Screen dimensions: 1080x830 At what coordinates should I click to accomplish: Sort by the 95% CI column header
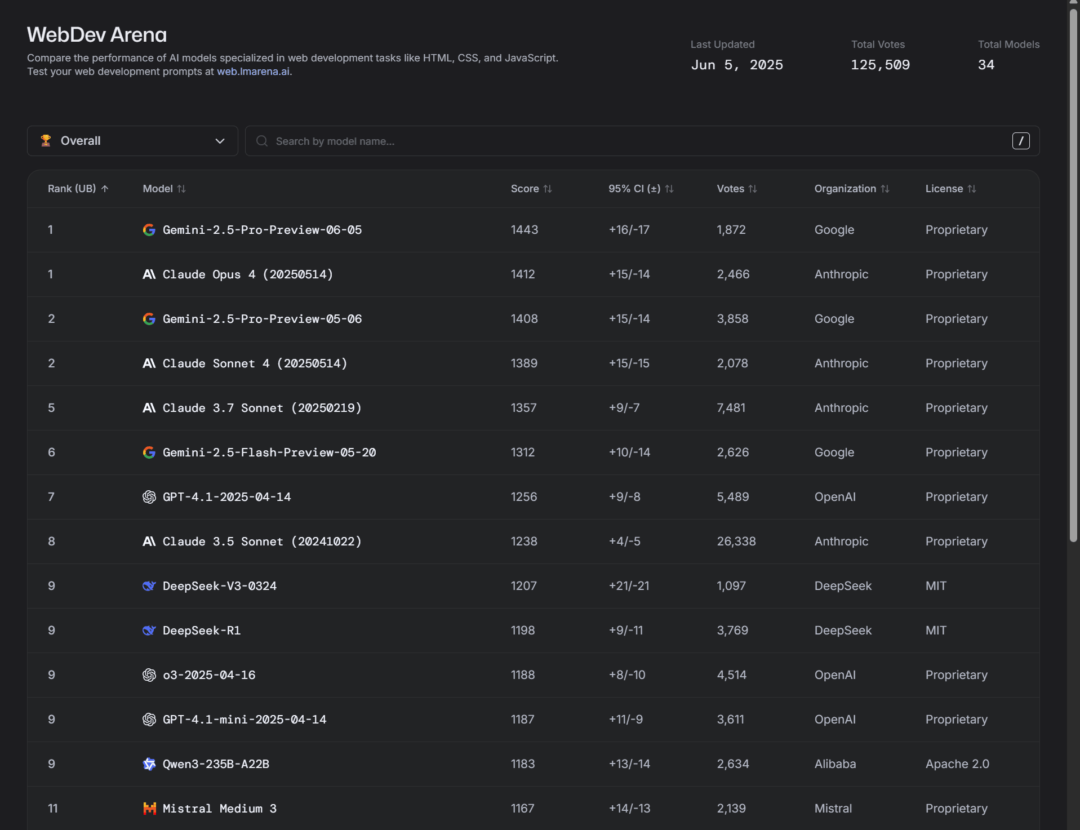pos(641,189)
